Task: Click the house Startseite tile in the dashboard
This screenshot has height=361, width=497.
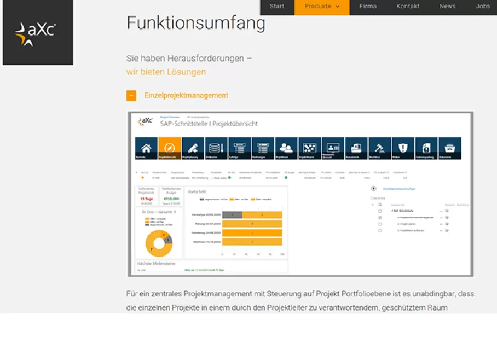Action: click(146, 148)
